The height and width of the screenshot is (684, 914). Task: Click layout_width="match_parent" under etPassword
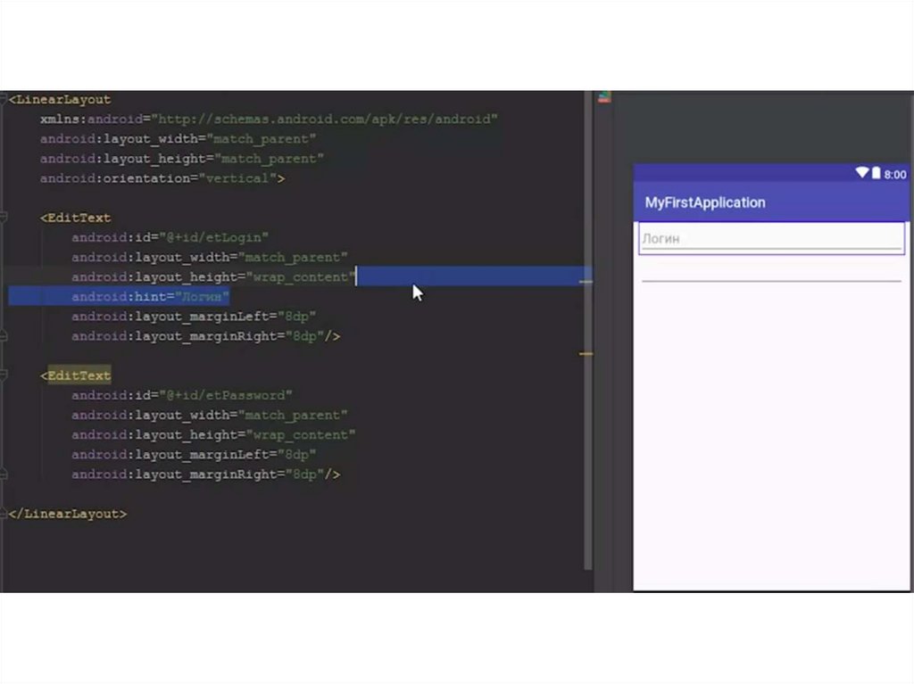(209, 416)
